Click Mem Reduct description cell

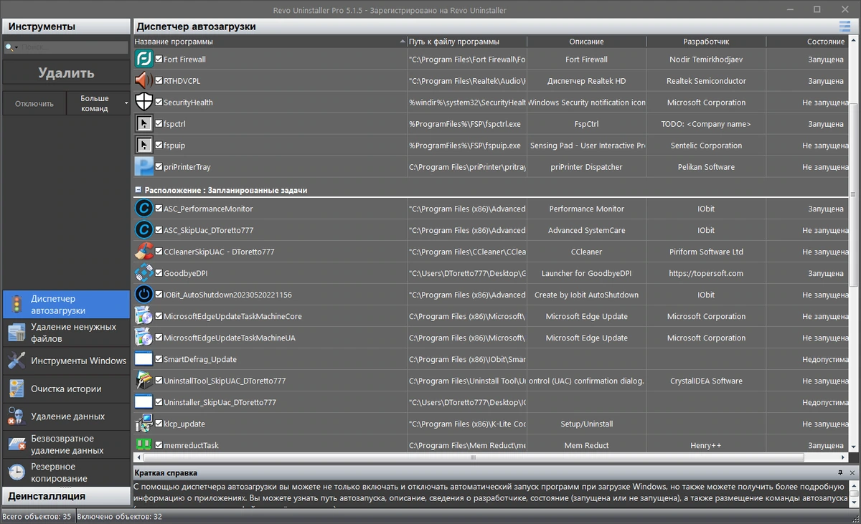586,445
